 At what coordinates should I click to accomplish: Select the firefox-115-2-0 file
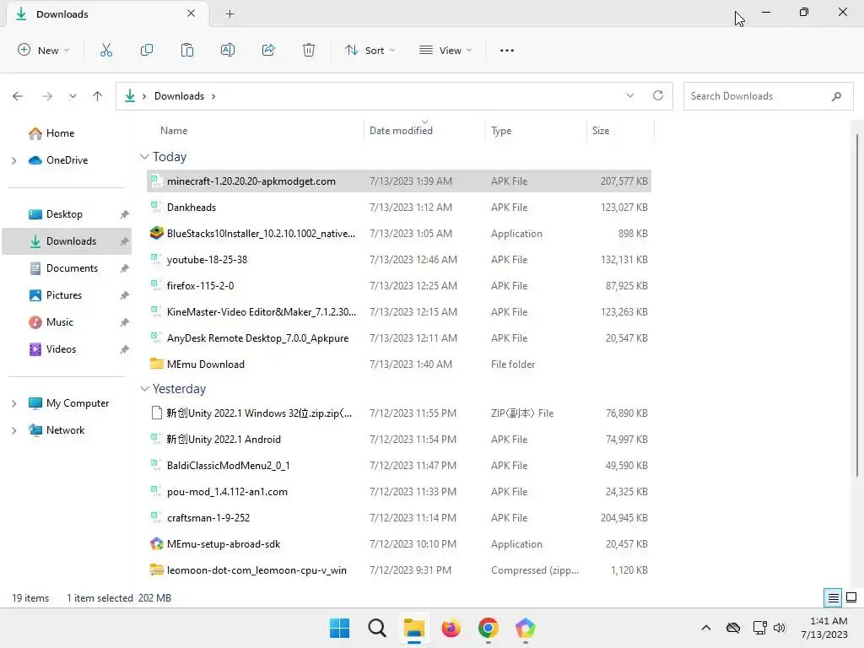(x=399, y=286)
